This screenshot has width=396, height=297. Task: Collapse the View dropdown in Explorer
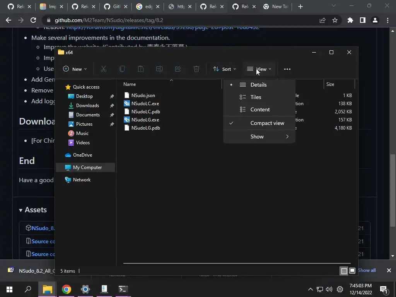pos(259,69)
